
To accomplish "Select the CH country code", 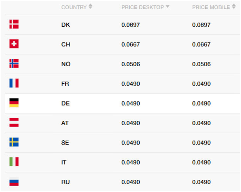I will coord(66,44).
